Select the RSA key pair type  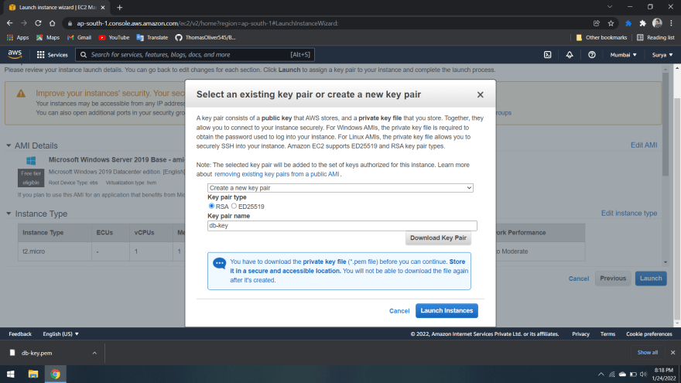pyautogui.click(x=211, y=206)
